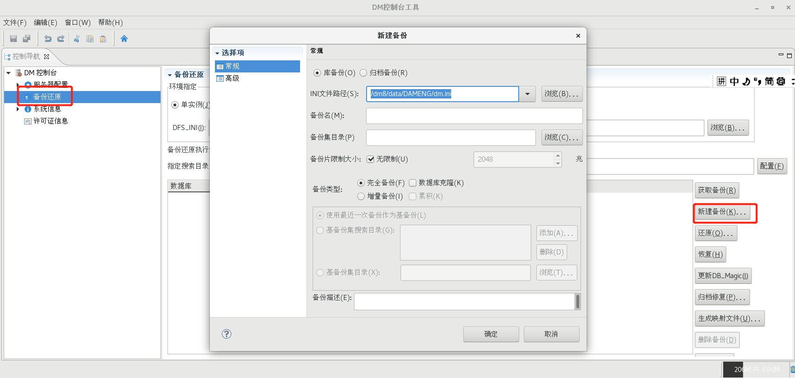Click the Redo arrow toolbar icon
The height and width of the screenshot is (378, 795).
(x=60, y=39)
